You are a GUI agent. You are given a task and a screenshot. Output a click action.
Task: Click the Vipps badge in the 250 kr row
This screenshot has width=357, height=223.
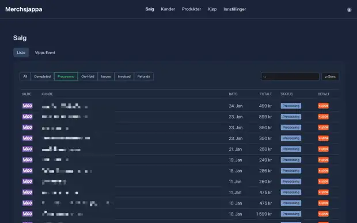coord(323,149)
